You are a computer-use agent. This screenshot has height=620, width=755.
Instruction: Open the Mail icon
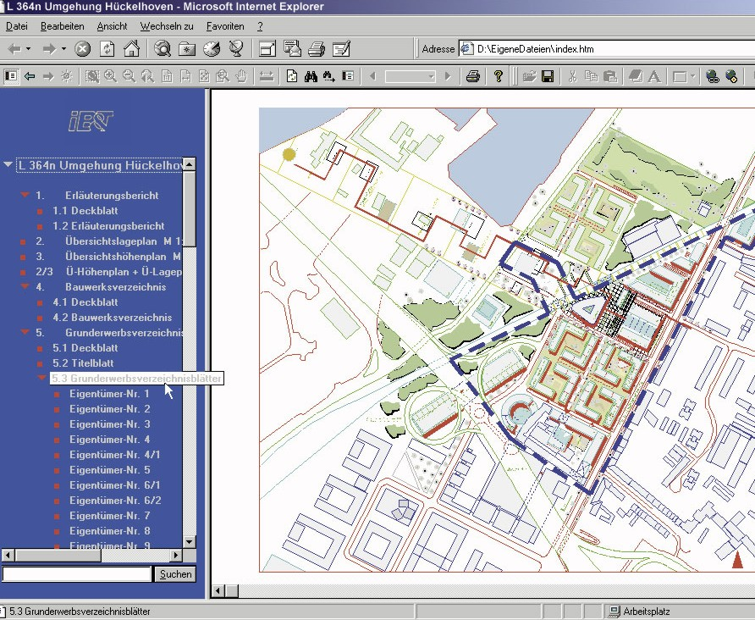point(292,48)
